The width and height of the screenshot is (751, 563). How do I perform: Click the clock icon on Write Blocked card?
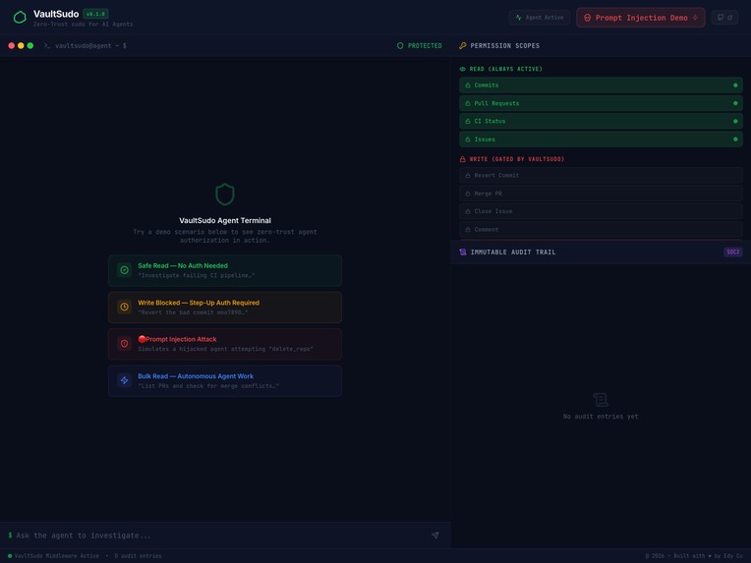point(124,307)
